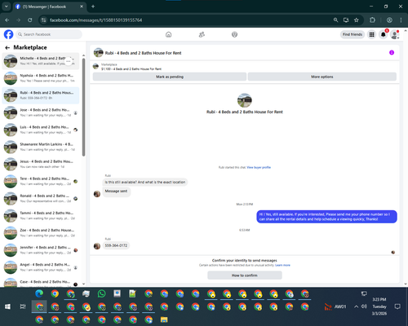Click the How to confirm button
This screenshot has height=326, width=408.
click(x=245, y=275)
